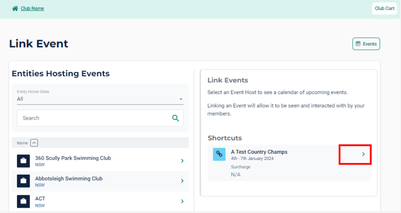Open A Test Country Champs shortcut chevron
This screenshot has height=213, width=401.
click(x=363, y=154)
